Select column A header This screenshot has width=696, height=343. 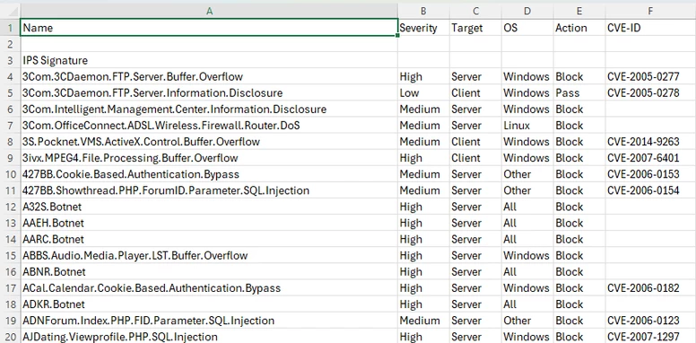click(209, 11)
